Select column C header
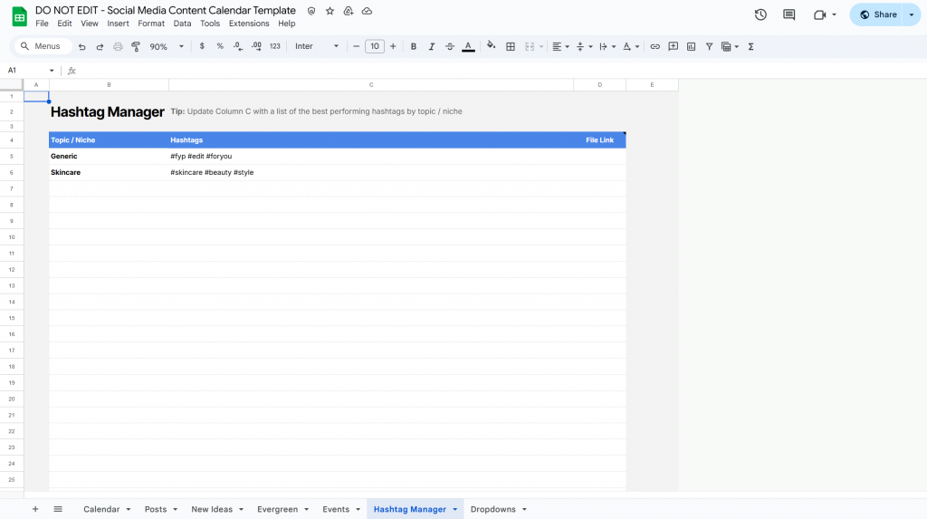Viewport: 927px width, 519px height. tap(370, 85)
